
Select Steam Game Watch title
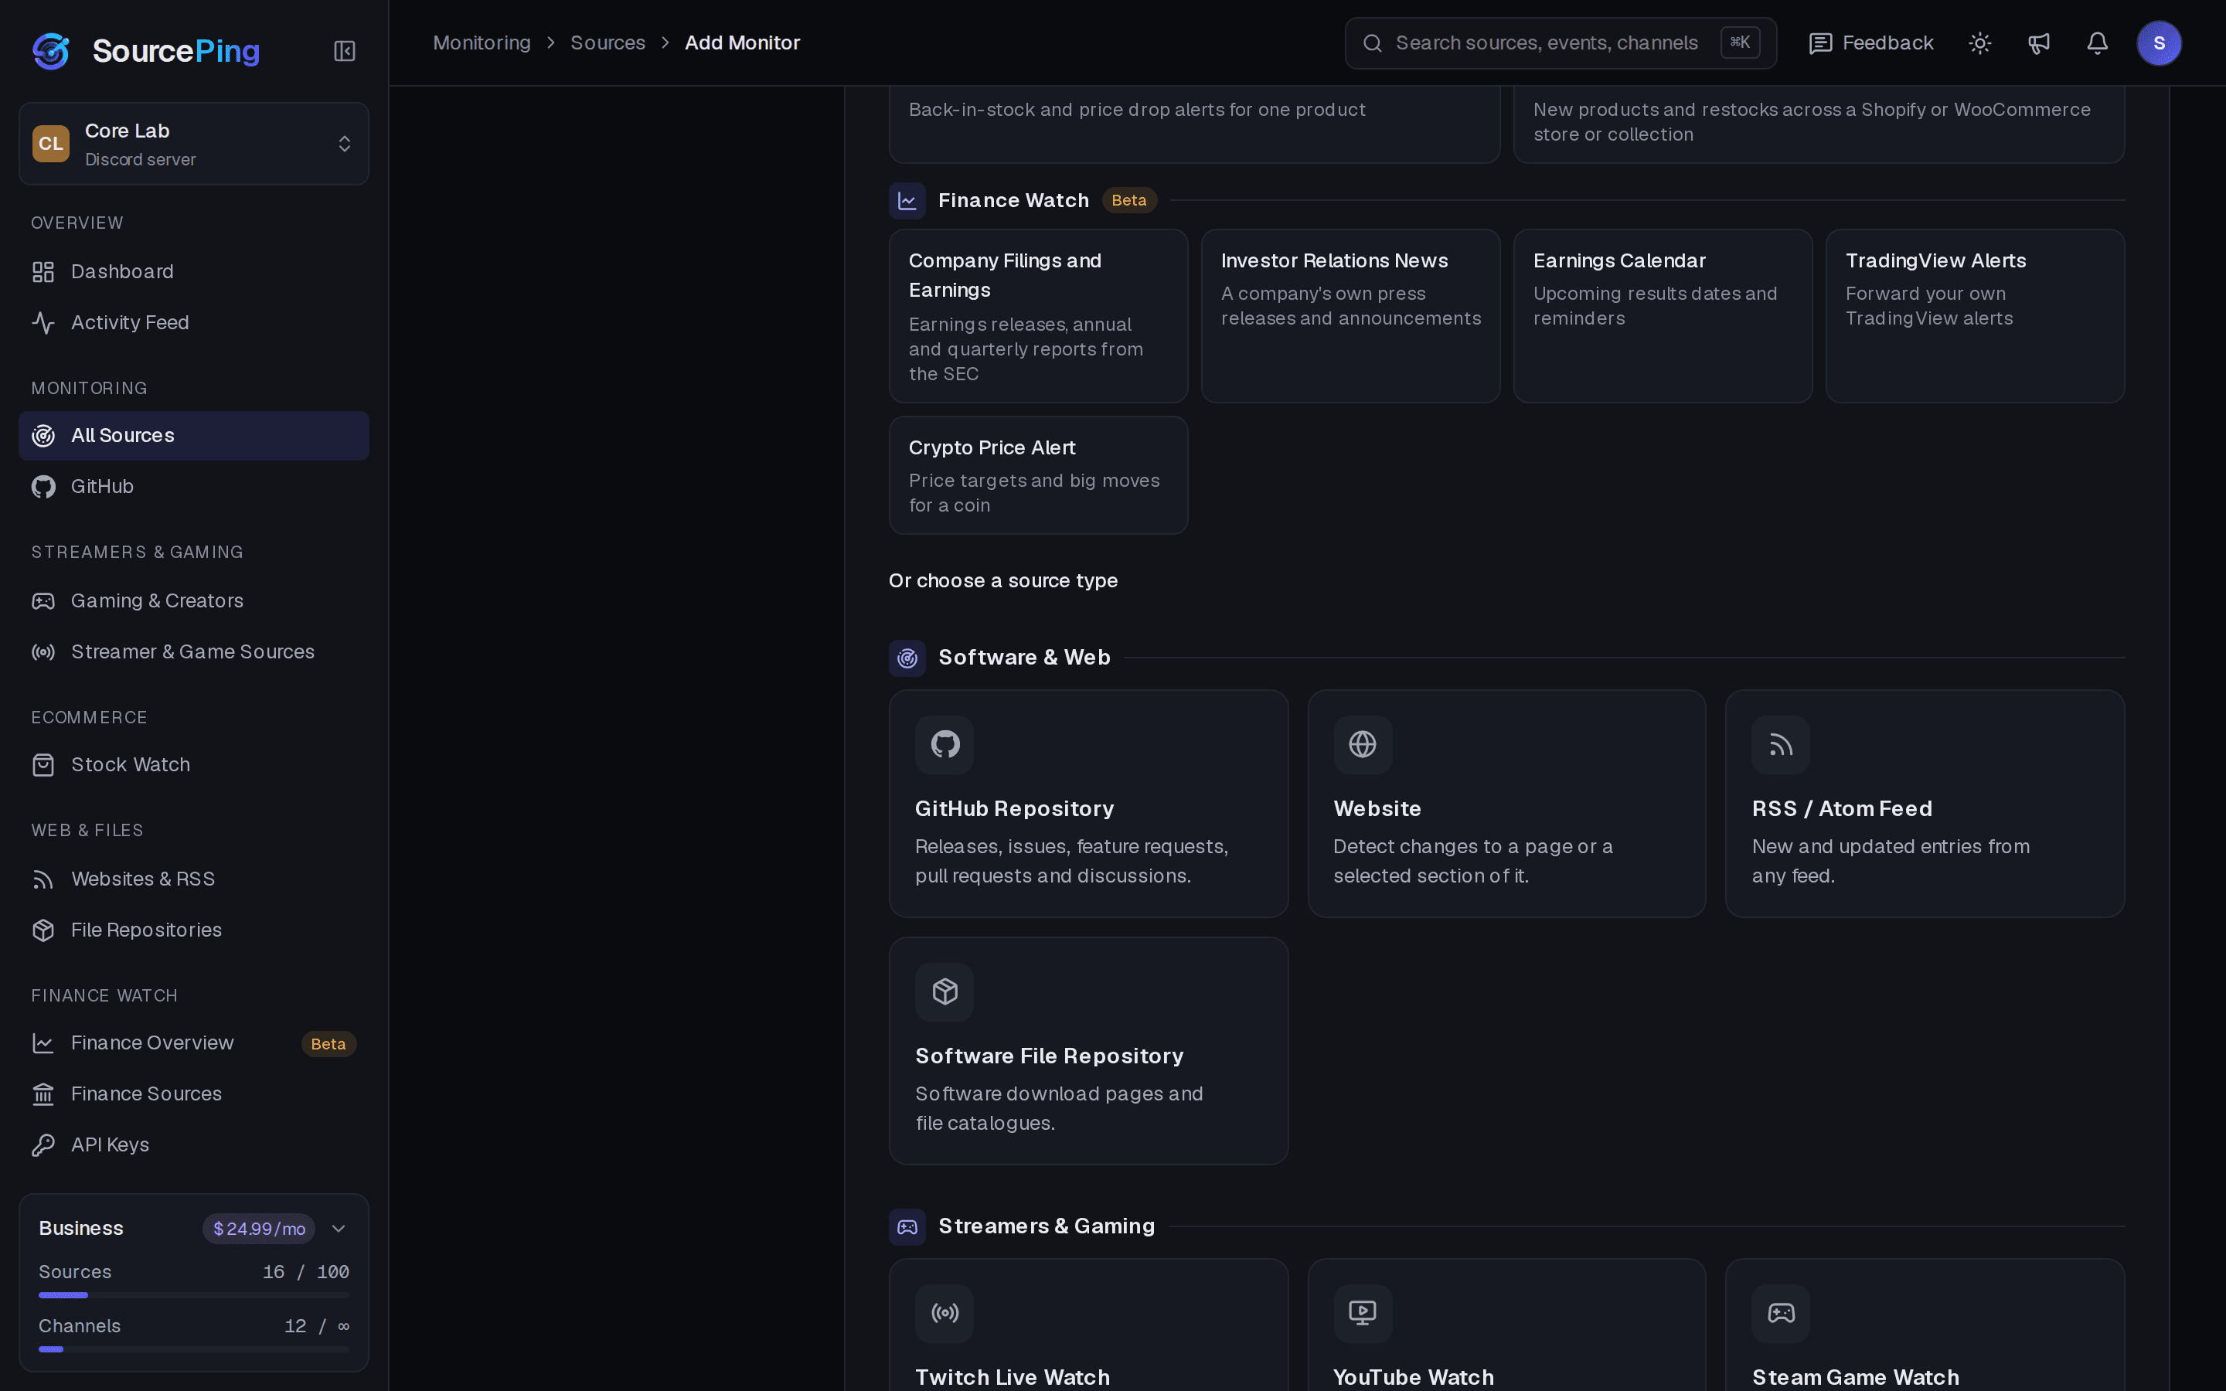click(1855, 1377)
